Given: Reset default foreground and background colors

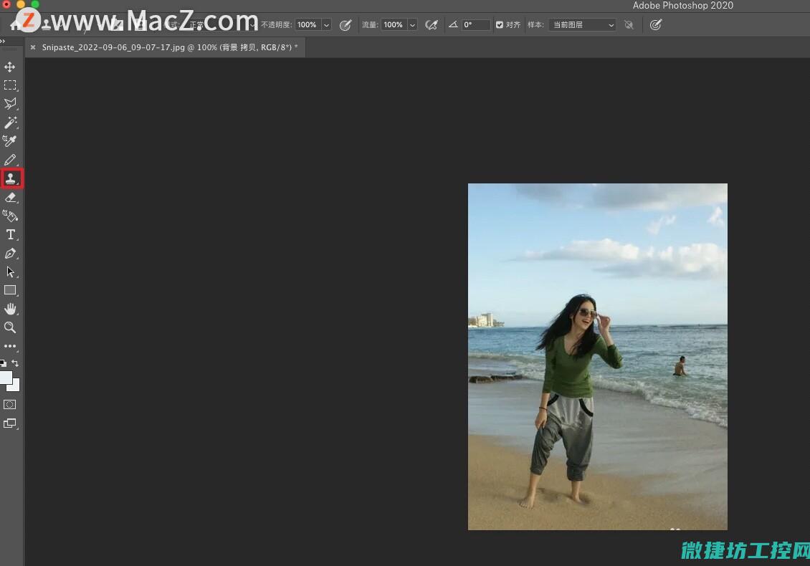Looking at the screenshot, I should pyautogui.click(x=3, y=363).
